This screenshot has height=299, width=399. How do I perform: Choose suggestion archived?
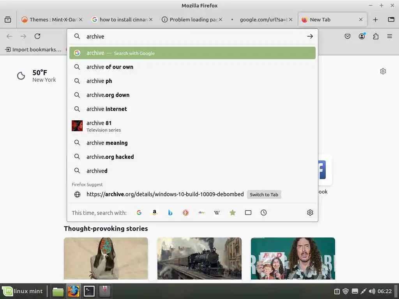[x=192, y=171]
